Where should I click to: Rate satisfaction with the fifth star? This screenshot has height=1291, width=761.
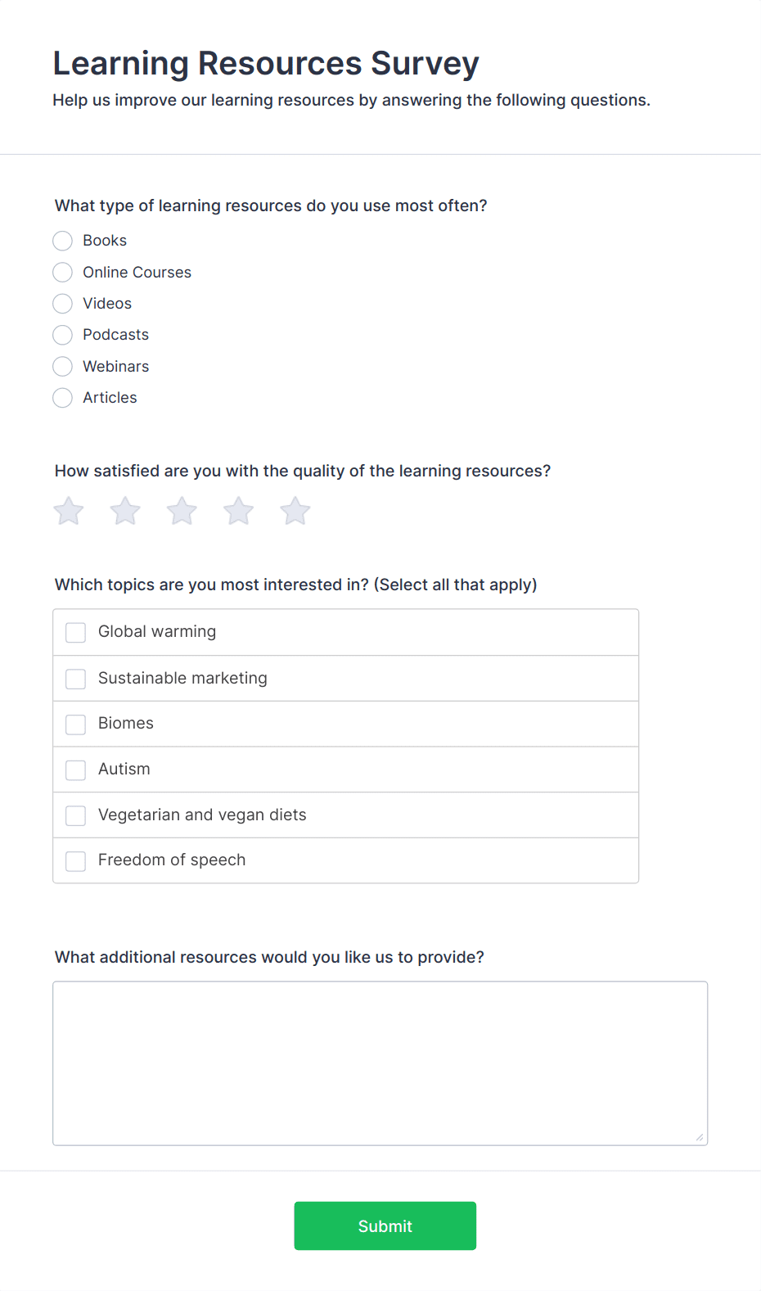coord(295,511)
